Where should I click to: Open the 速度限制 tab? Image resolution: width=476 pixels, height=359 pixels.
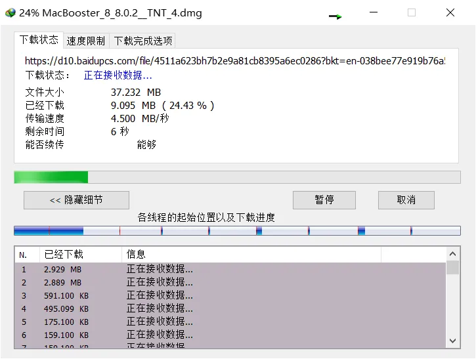pos(86,41)
